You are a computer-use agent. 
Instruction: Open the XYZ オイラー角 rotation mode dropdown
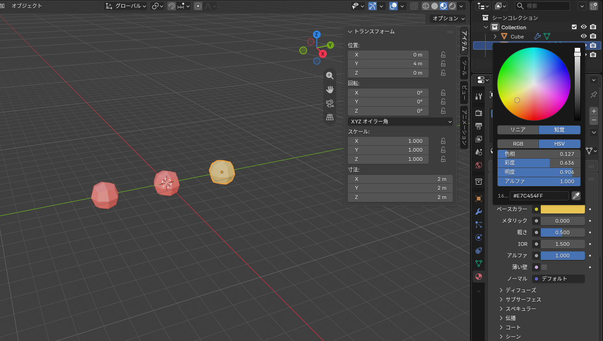coord(400,122)
